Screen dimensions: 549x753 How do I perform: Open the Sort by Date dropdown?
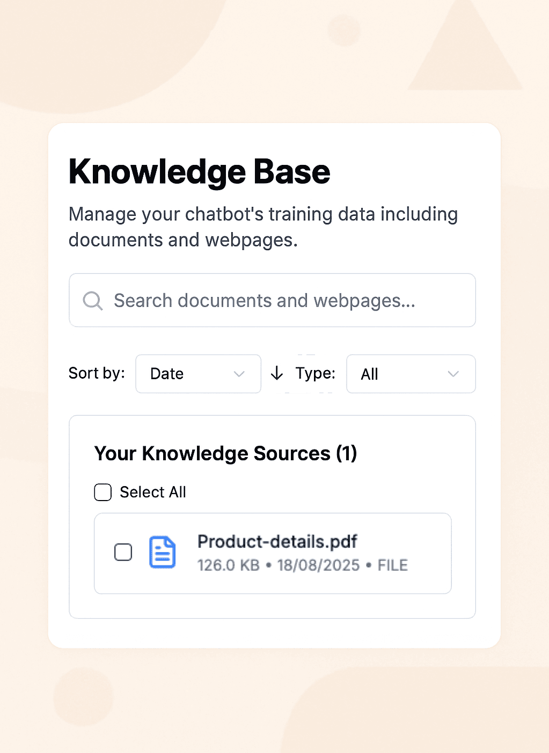[198, 374]
